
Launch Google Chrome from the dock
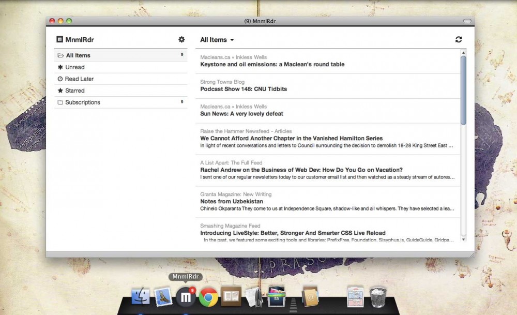pyautogui.click(x=208, y=297)
